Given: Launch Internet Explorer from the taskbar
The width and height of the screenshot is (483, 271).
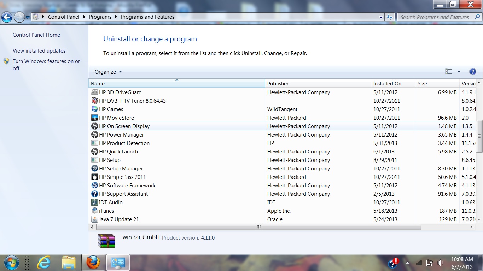Looking at the screenshot, I should tap(44, 263).
